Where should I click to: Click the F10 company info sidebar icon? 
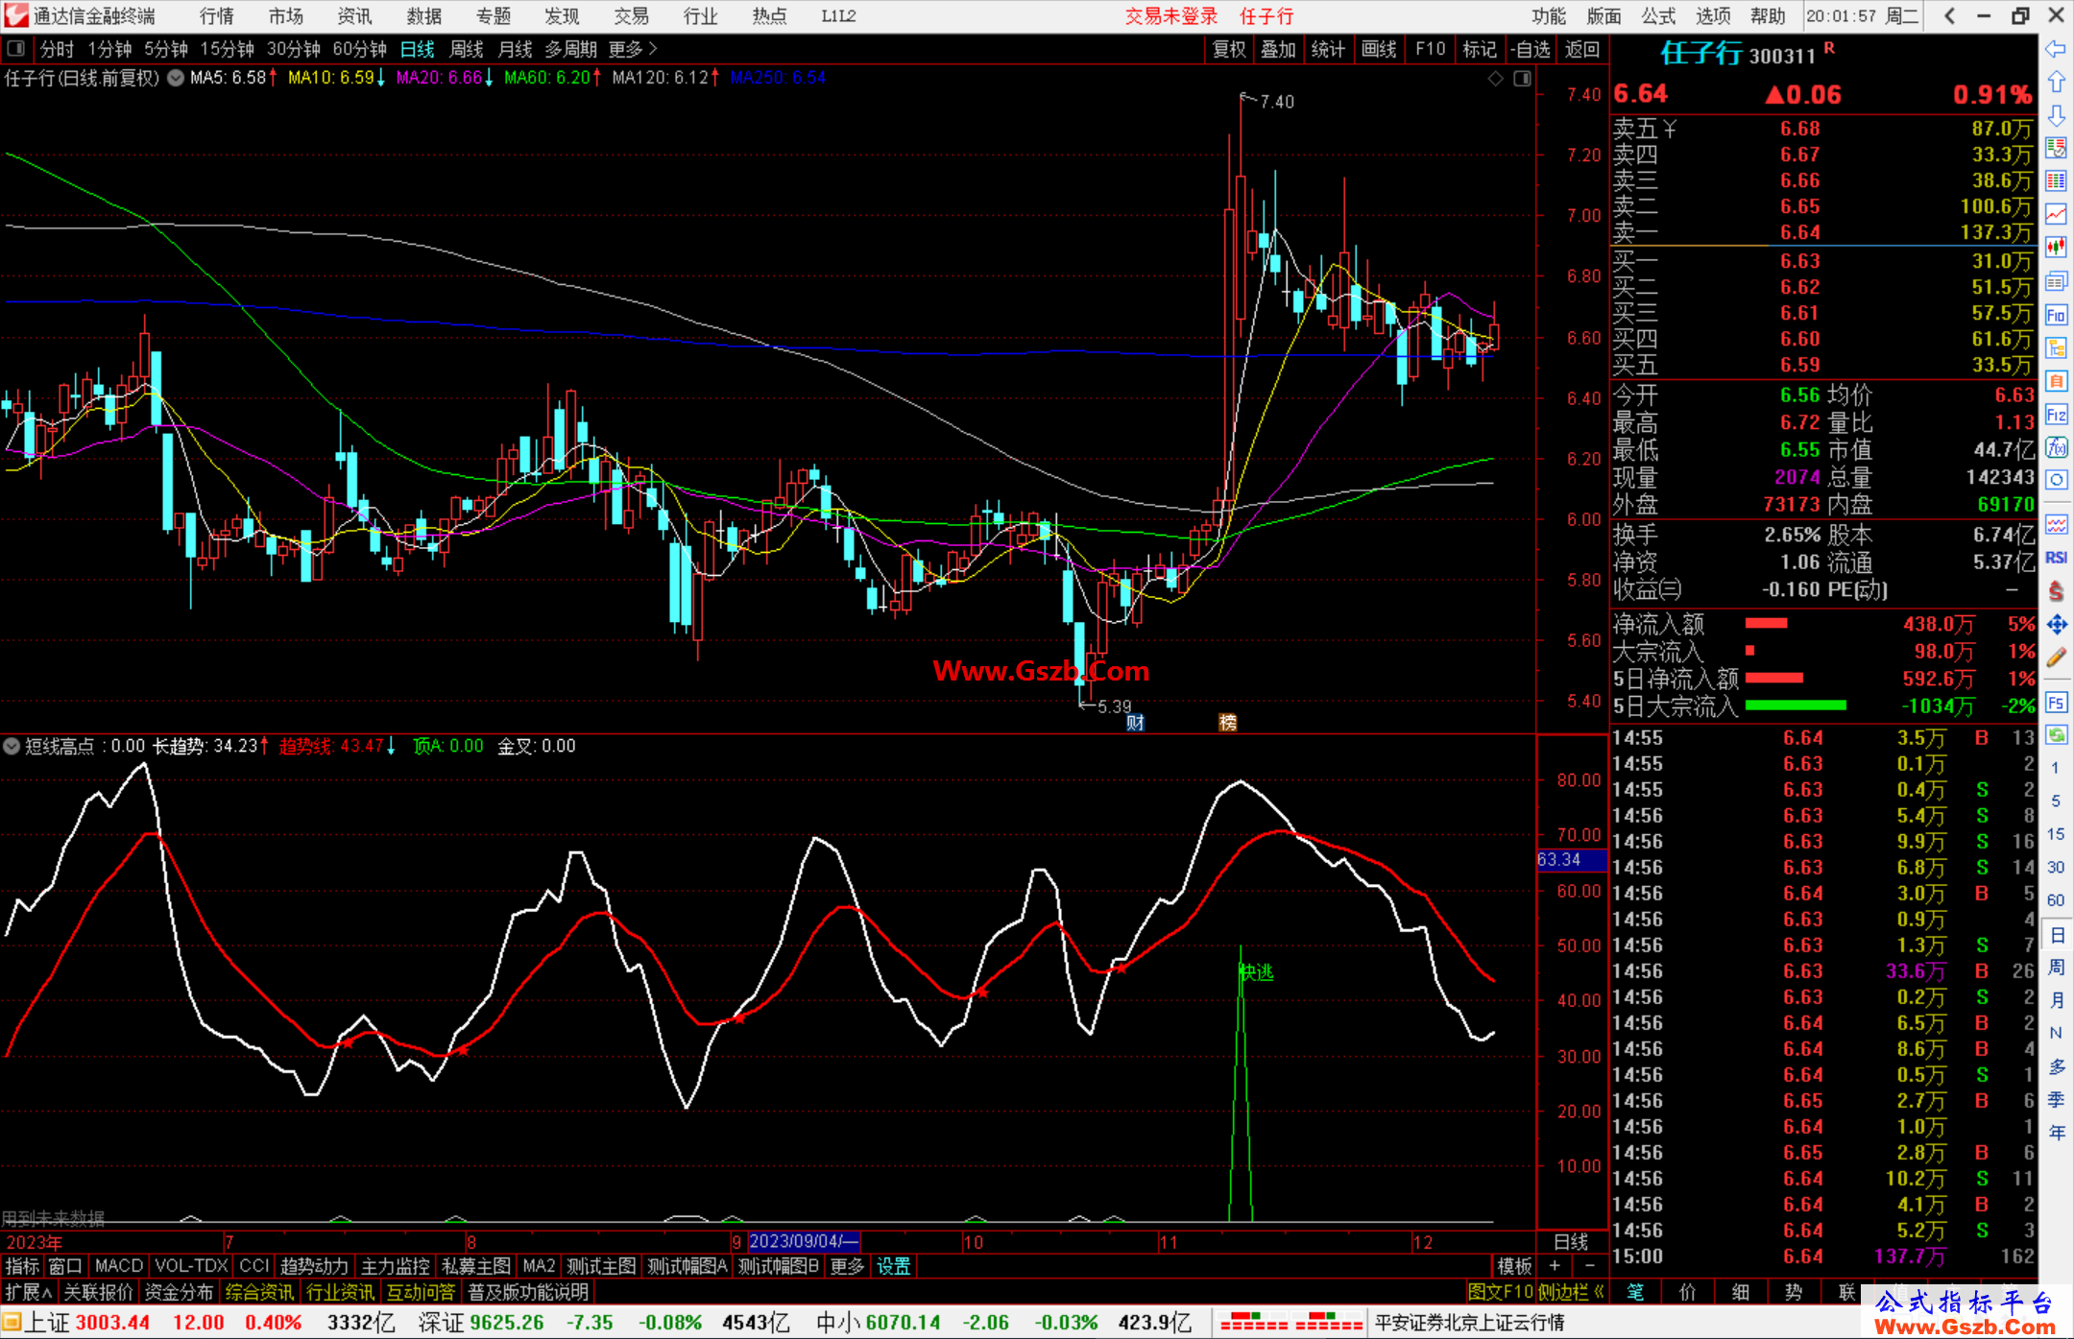click(2056, 315)
